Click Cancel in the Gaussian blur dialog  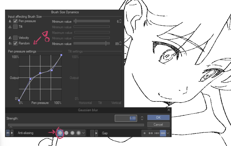click(158, 124)
